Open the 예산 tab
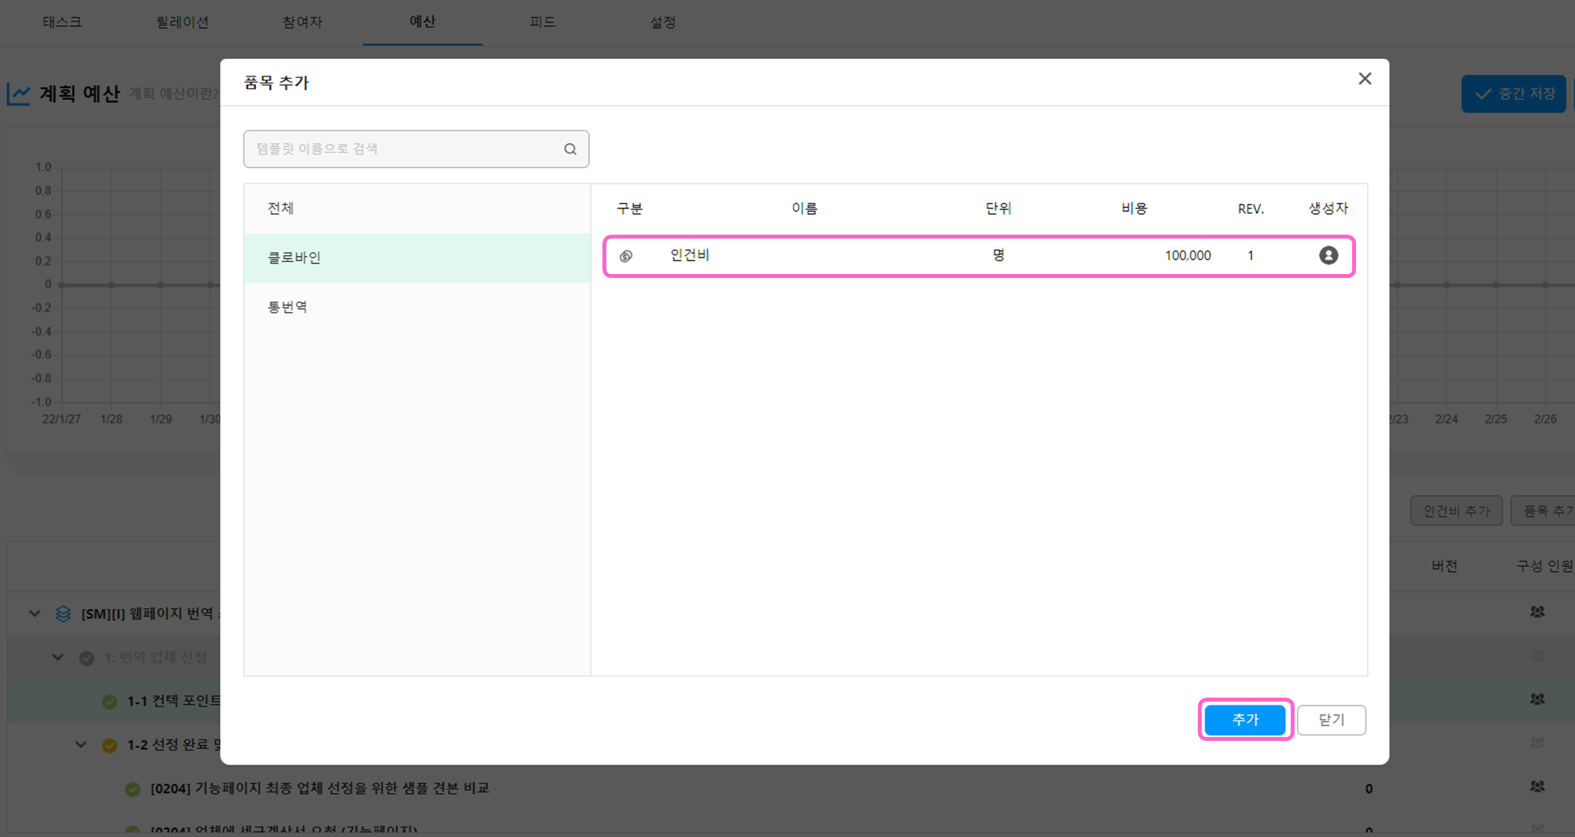Image resolution: width=1575 pixels, height=837 pixels. coord(422,22)
